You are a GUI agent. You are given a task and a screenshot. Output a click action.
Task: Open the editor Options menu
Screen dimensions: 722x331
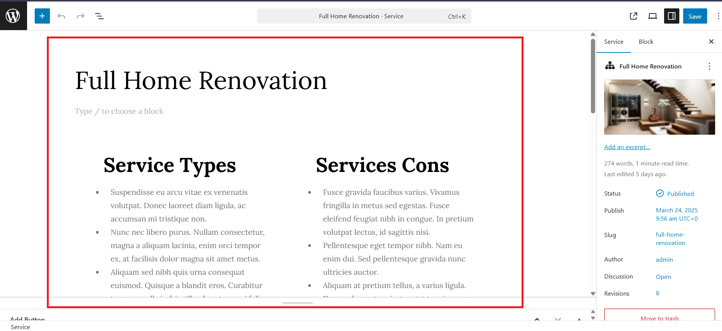click(718, 16)
